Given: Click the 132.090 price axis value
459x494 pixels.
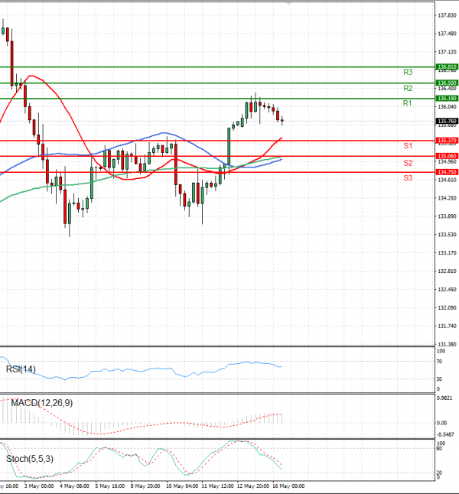Looking at the screenshot, I should [447, 308].
